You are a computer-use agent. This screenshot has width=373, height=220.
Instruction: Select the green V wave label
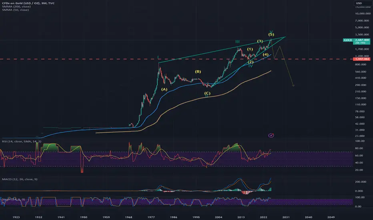click(x=271, y=31)
